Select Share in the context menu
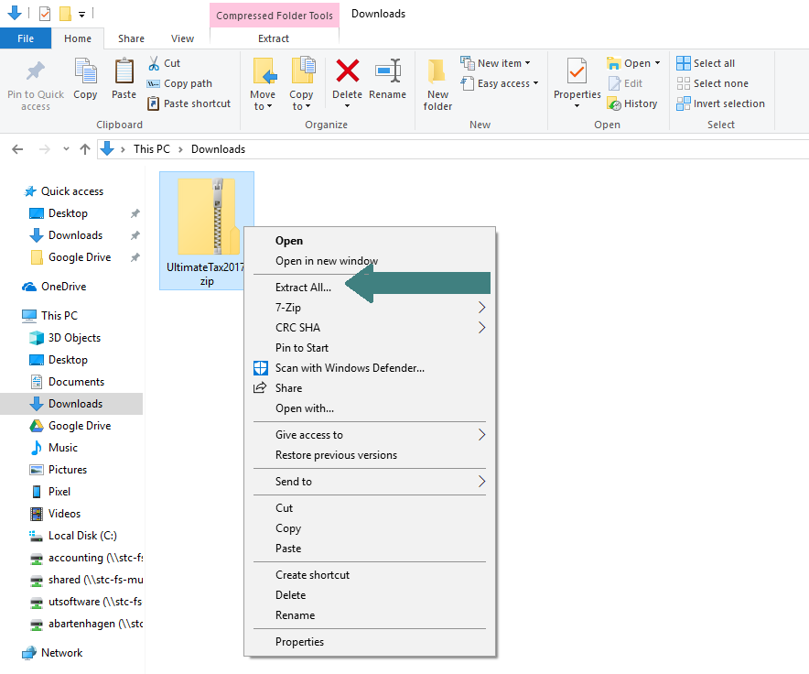 [289, 388]
